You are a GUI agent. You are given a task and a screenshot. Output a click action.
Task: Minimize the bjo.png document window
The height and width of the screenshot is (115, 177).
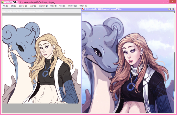click(169, 9)
